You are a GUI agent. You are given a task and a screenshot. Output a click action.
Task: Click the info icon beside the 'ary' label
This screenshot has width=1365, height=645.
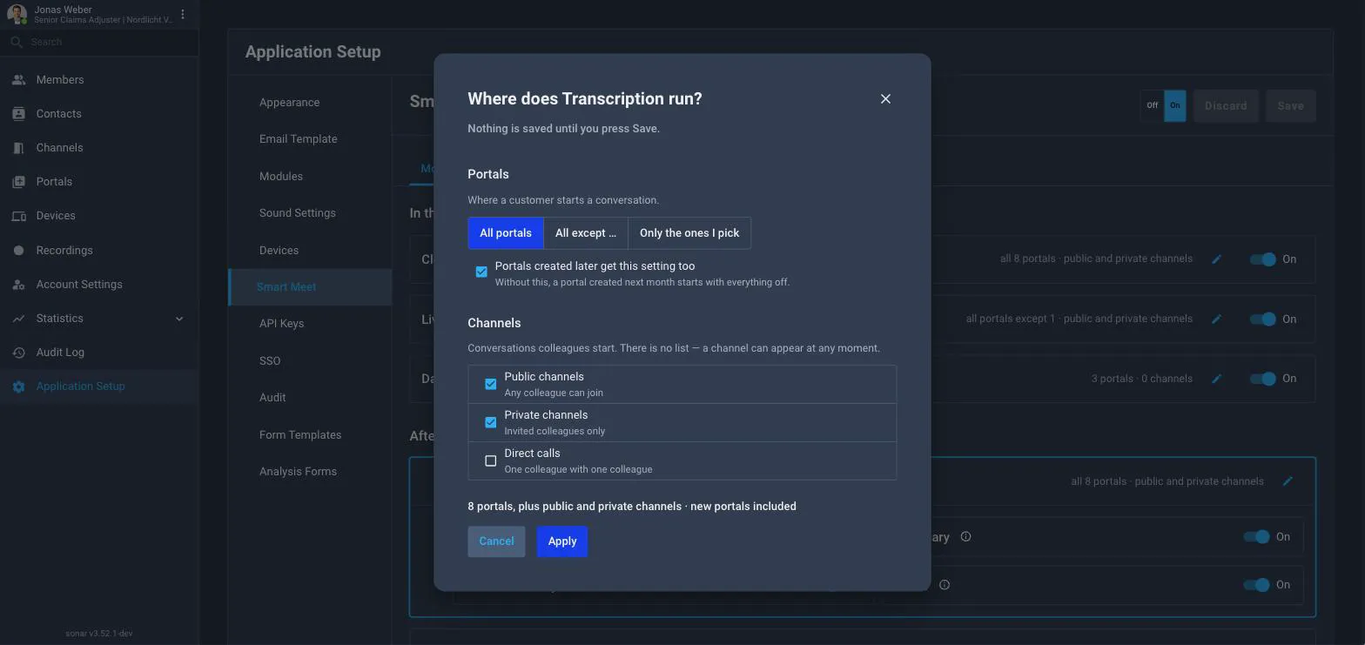click(965, 537)
